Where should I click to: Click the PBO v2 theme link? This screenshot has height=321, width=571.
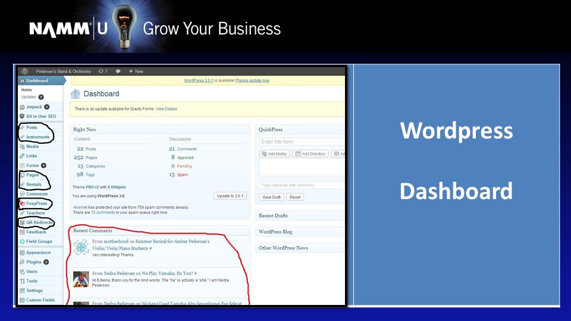click(92, 187)
